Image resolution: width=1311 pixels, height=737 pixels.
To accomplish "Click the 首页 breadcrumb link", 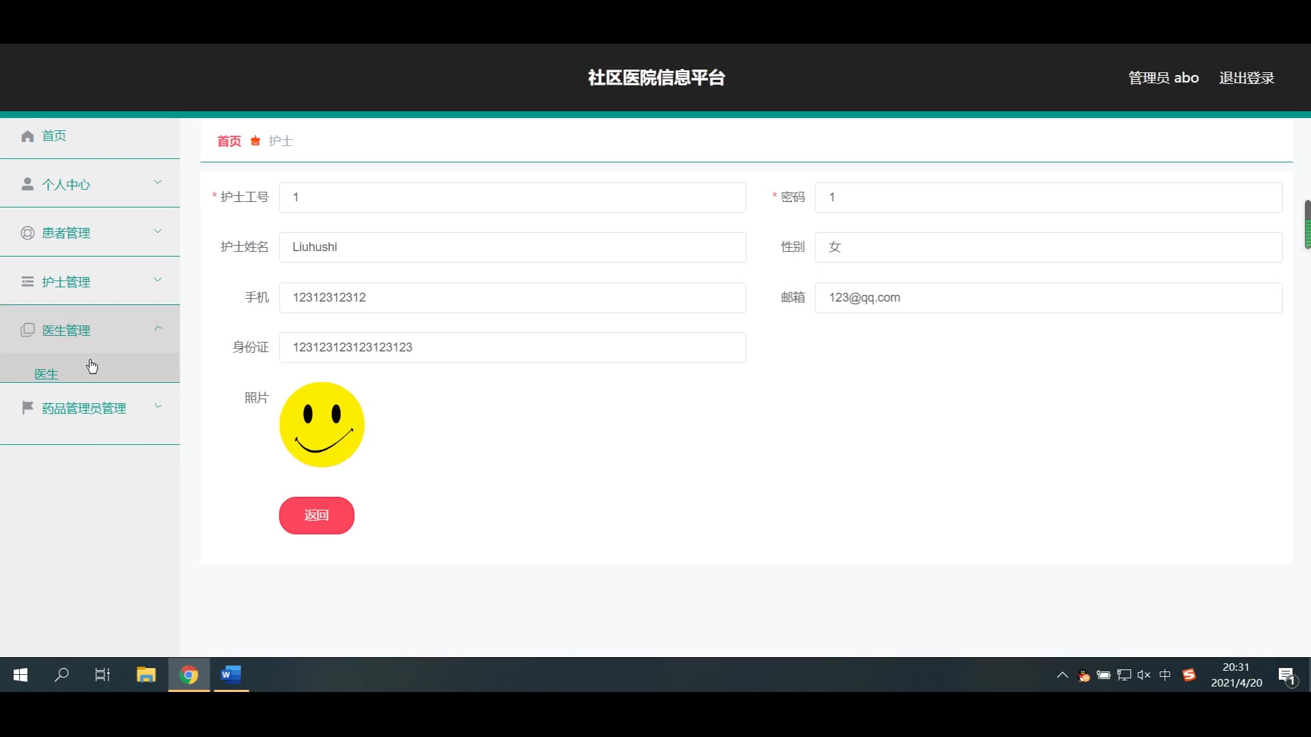I will [229, 141].
